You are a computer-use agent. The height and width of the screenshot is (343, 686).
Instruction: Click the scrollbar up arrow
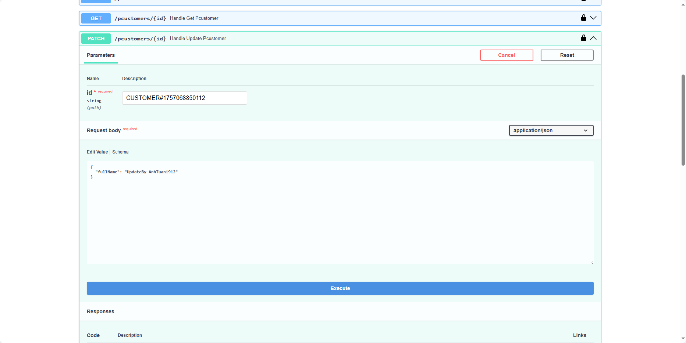coord(683,3)
